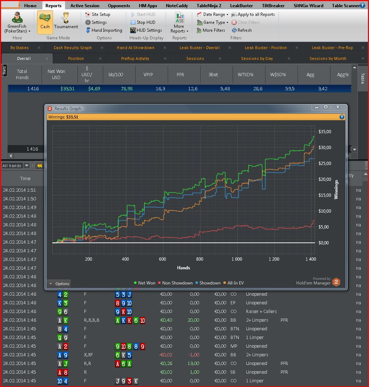Open the vertical Table side tab
Viewport: 369px width, 387px height.
[363, 78]
